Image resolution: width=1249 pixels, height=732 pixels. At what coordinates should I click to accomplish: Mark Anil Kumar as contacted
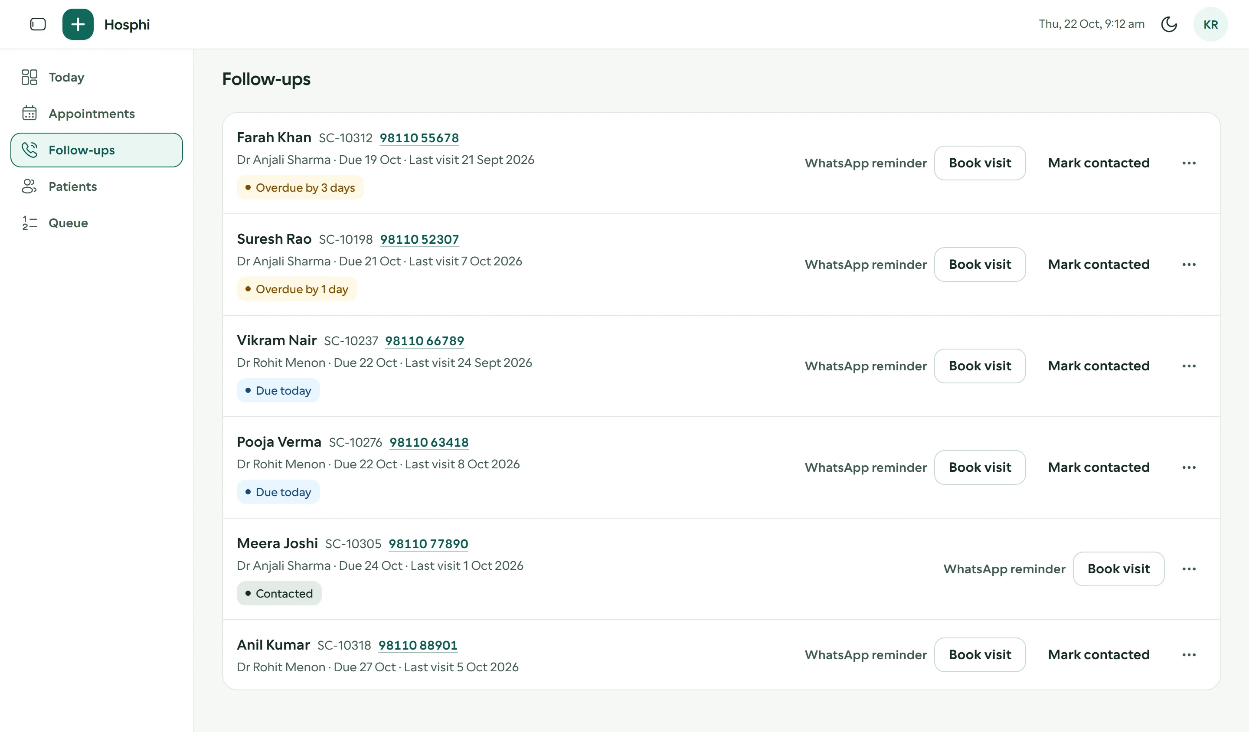1099,655
